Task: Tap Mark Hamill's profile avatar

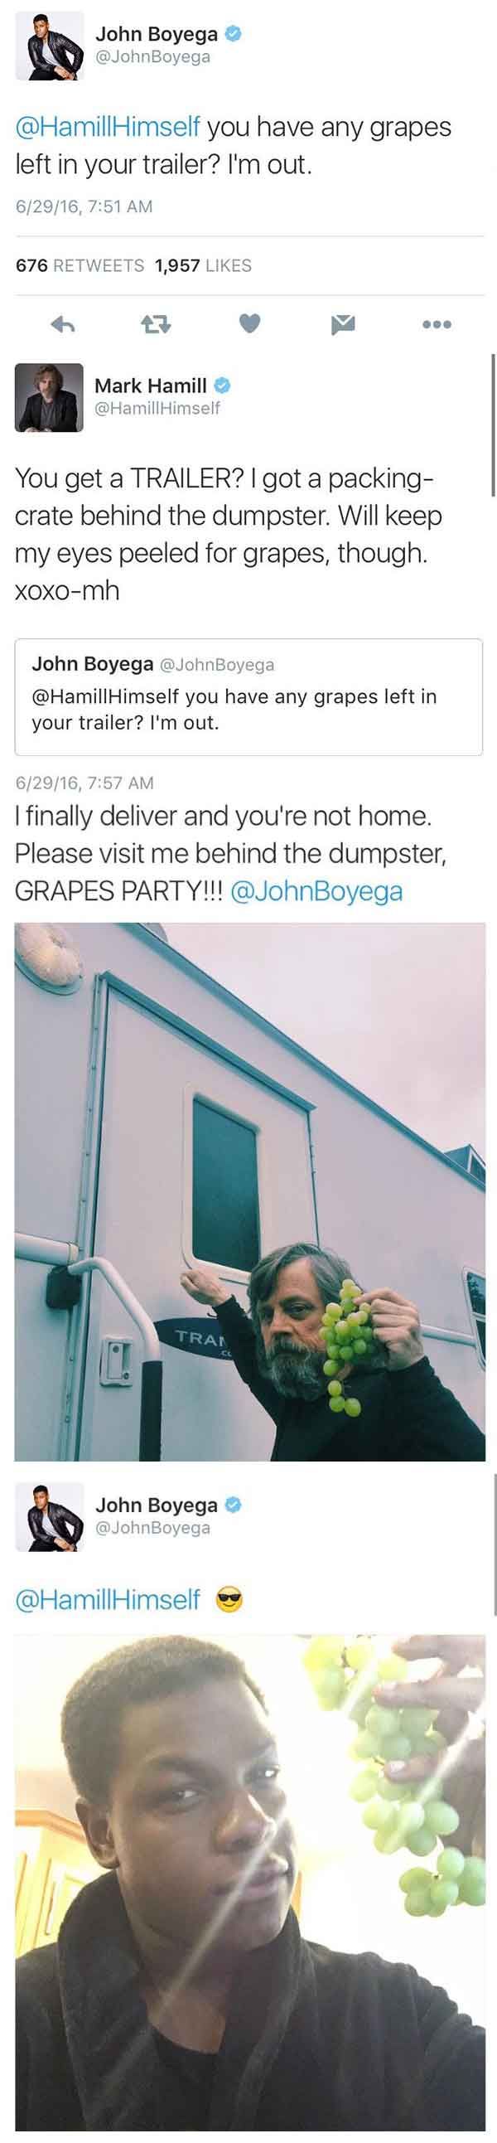Action: 49,398
